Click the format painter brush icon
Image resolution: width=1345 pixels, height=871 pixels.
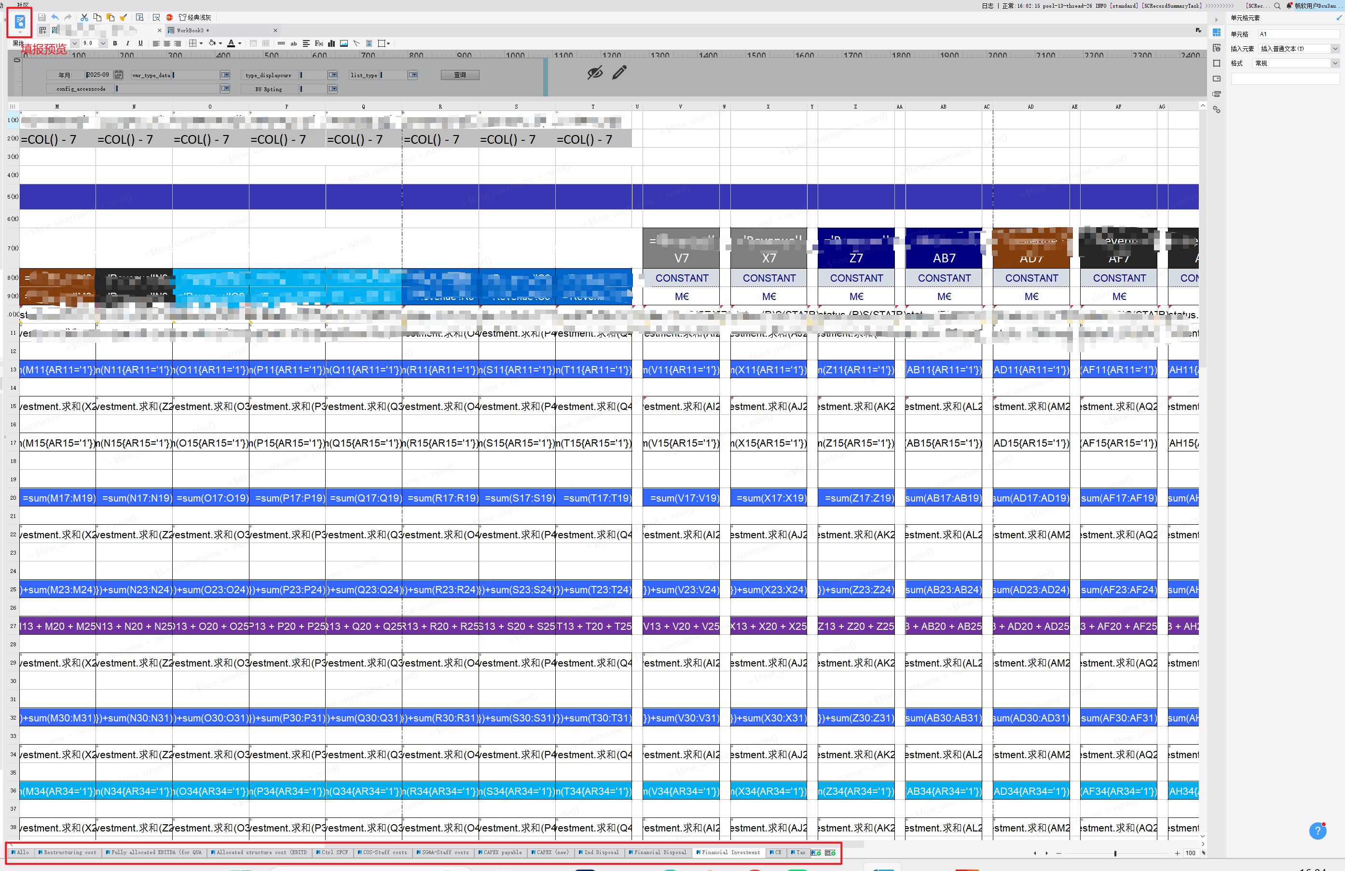124,17
